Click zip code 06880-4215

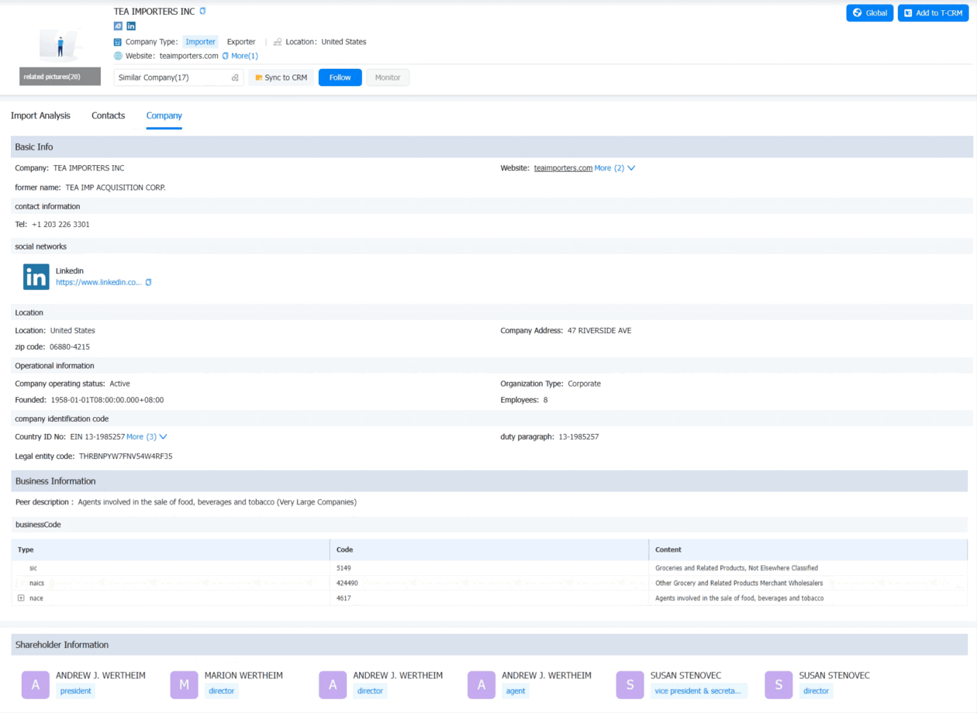pyautogui.click(x=70, y=347)
